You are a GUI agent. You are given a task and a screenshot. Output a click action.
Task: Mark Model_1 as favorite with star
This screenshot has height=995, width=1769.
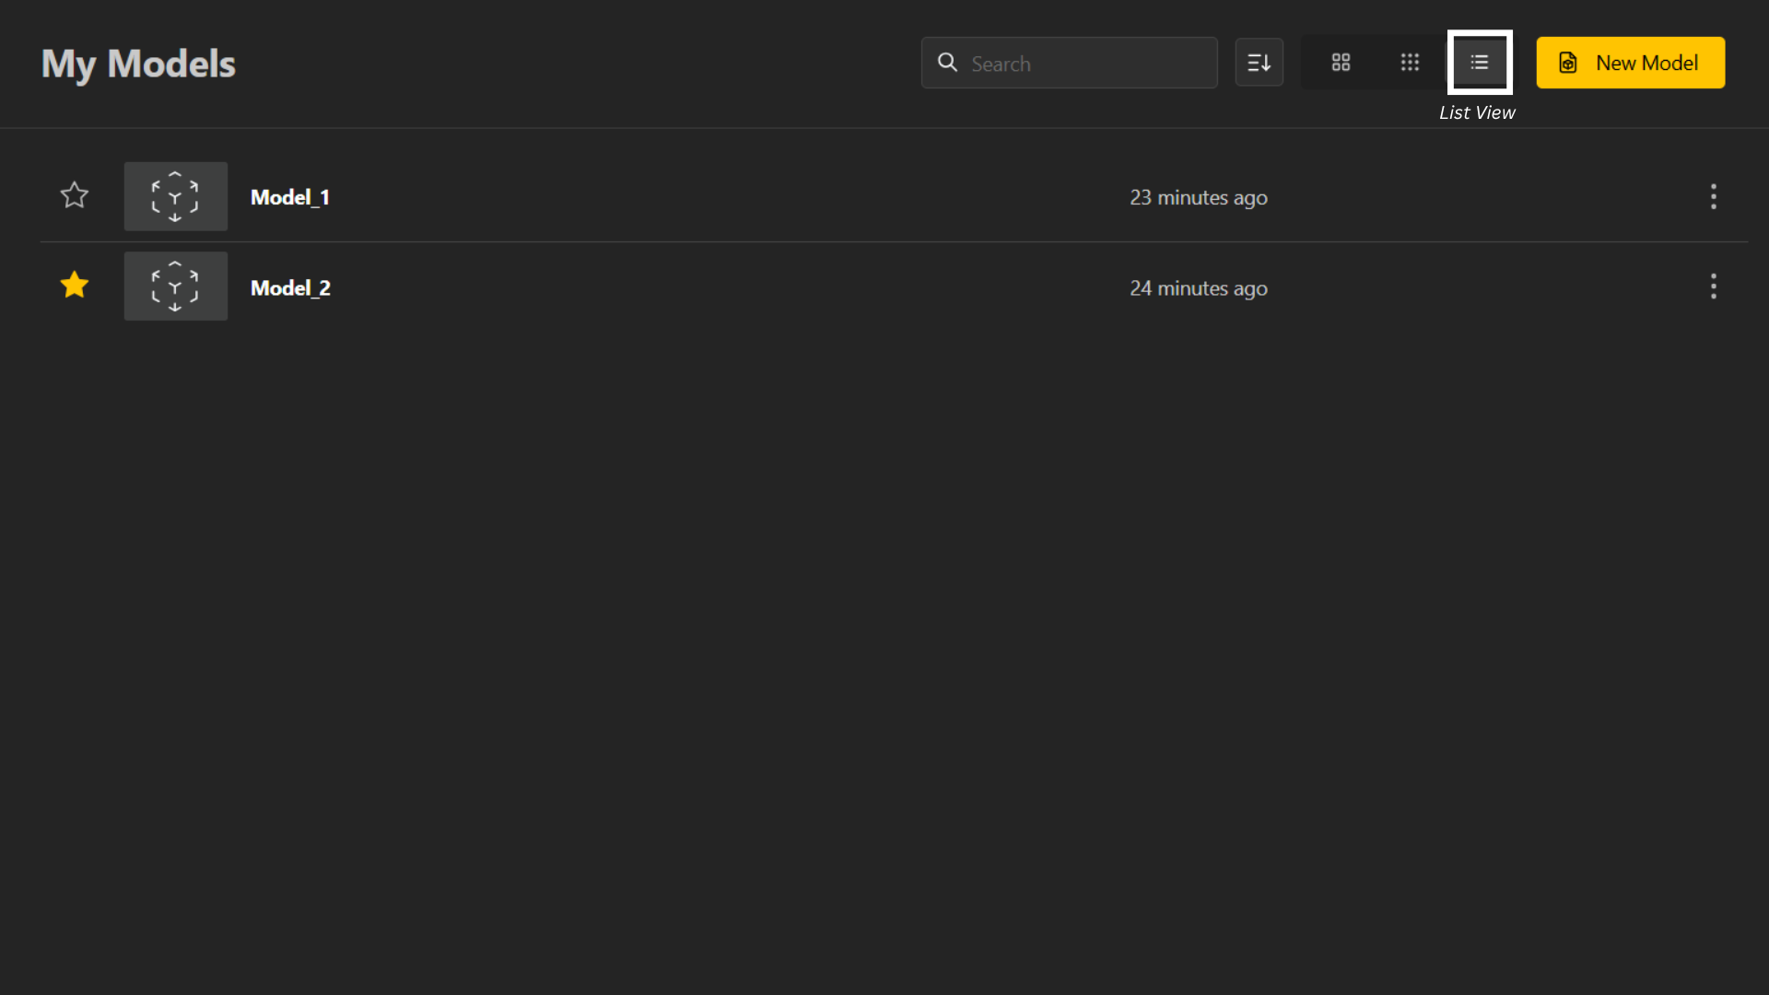click(75, 195)
